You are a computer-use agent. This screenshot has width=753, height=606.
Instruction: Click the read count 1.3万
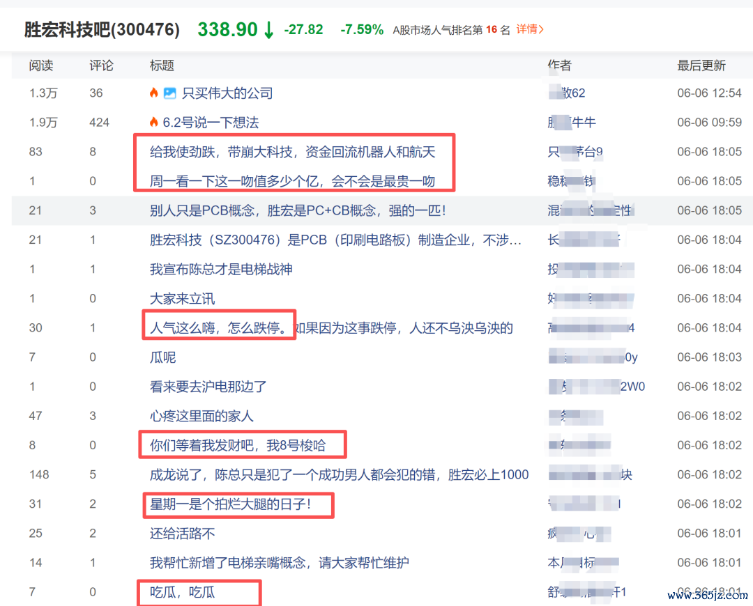43,93
